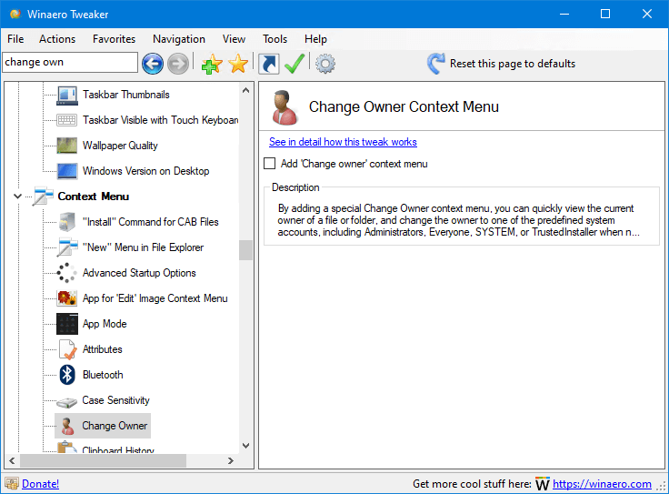Screen dimensions: 669x494
Task: Select the Change Owner tree item label
Action: [x=115, y=426]
